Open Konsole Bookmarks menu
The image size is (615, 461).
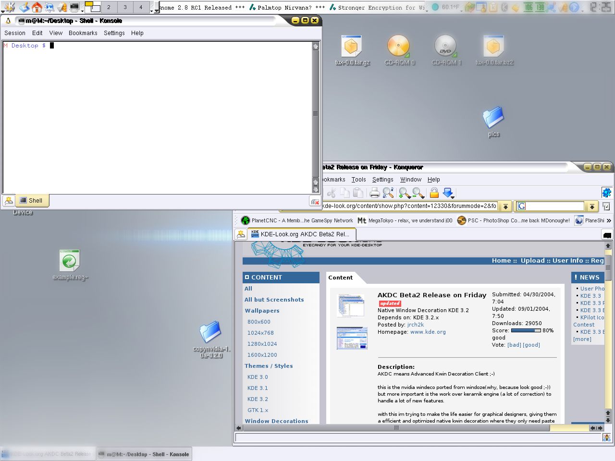[83, 33]
